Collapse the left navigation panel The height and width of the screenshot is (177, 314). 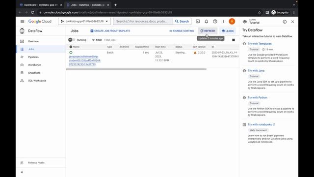pyautogui.click(x=22, y=172)
